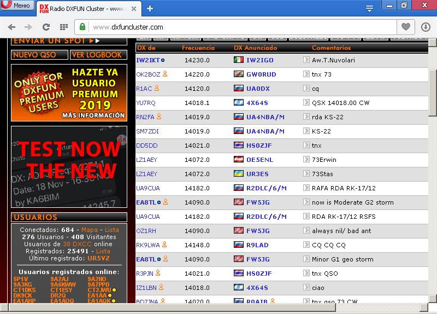The height and width of the screenshot is (314, 437).
Task: Open the DX callsign FW5JG in OZ1RH row
Action: (x=258, y=231)
